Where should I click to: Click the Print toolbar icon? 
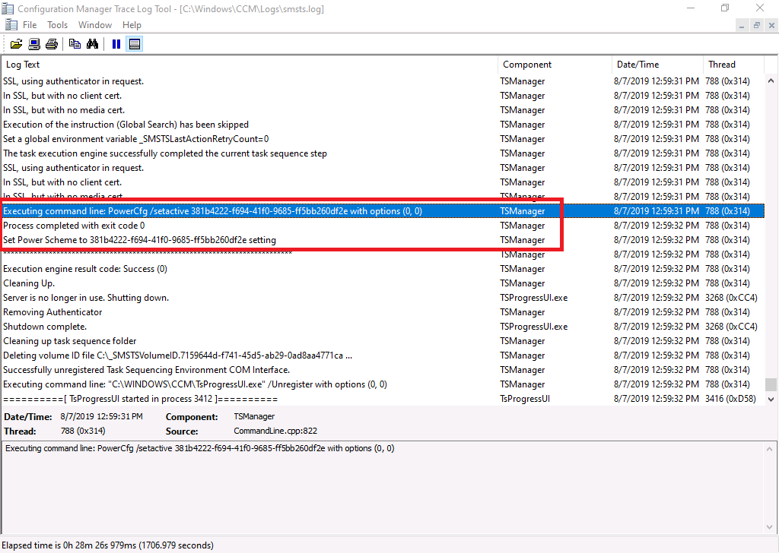pos(52,44)
